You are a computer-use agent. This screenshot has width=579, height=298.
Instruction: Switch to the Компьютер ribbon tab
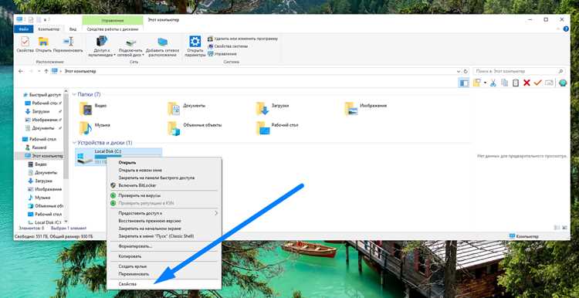pos(49,29)
